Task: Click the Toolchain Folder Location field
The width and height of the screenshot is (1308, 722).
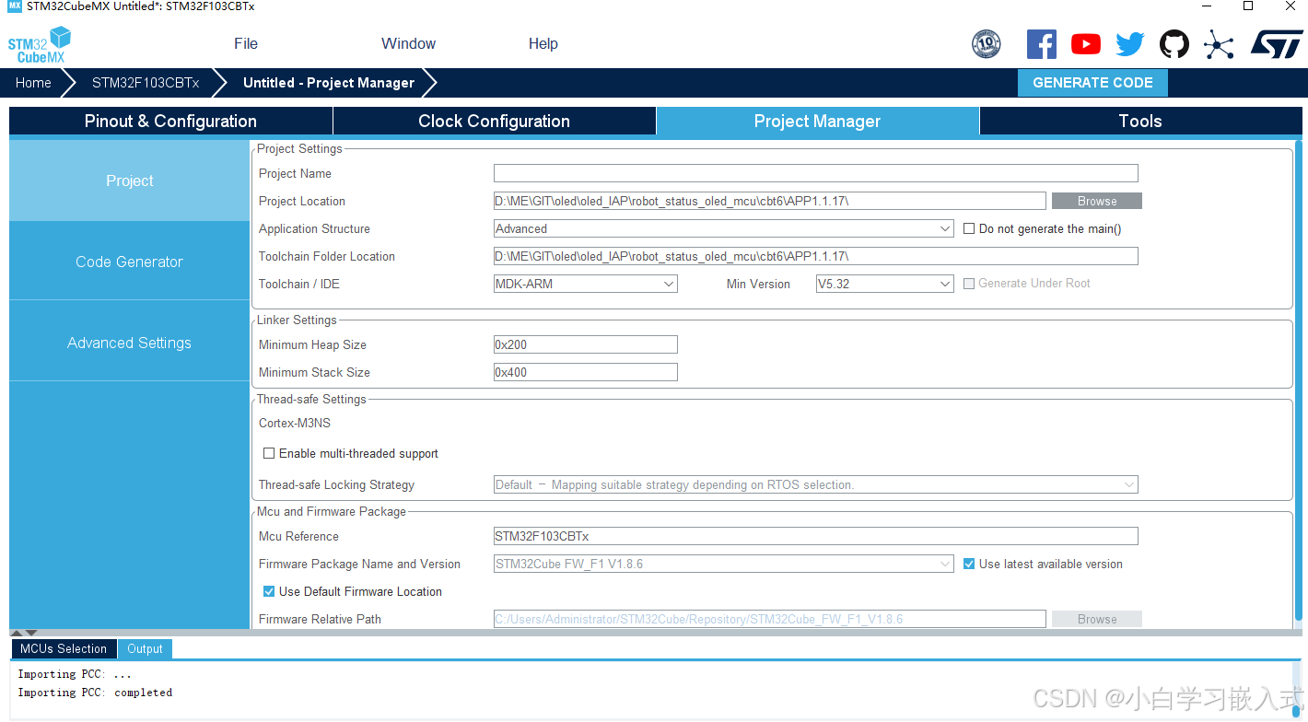Action: pos(816,256)
